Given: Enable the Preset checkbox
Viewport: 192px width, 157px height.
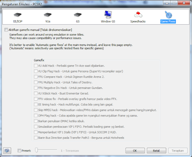Looking at the screenshot, I should [x=19, y=150].
